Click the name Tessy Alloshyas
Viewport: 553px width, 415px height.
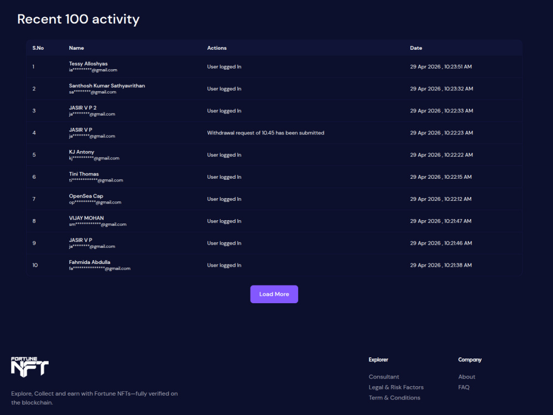(88, 64)
